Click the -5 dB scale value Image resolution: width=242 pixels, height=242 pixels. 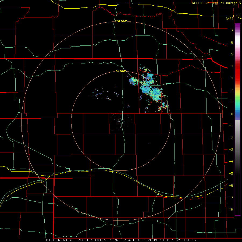coord(231,174)
